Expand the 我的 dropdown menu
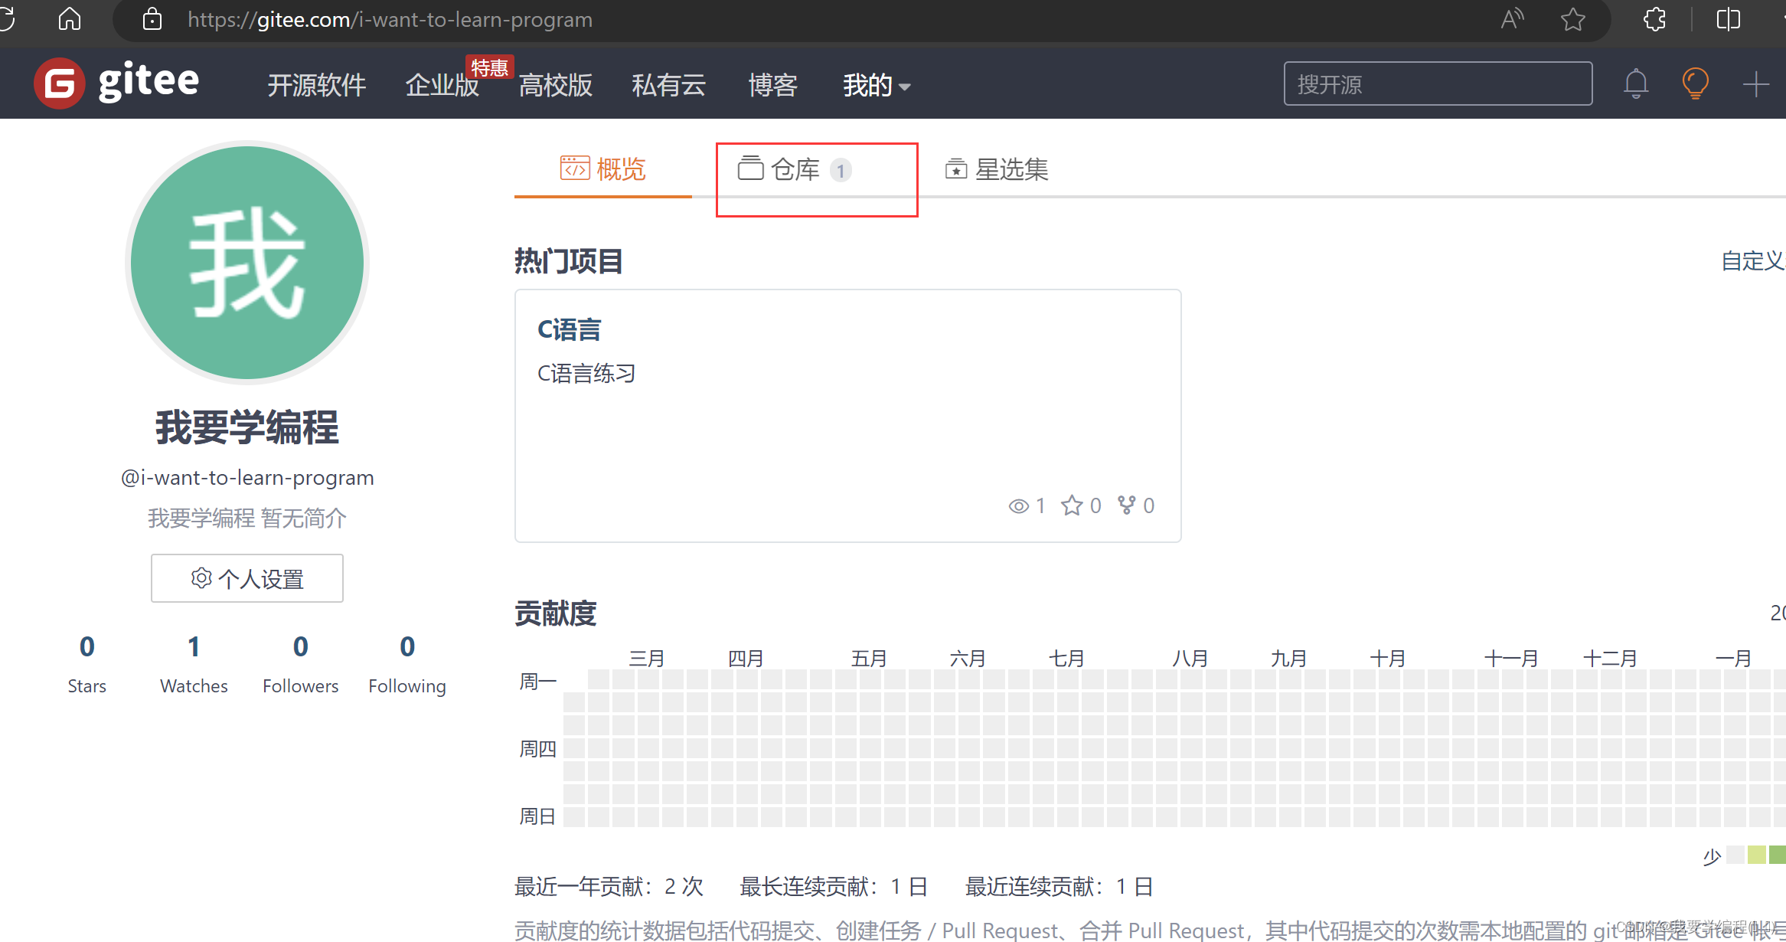 point(877,85)
